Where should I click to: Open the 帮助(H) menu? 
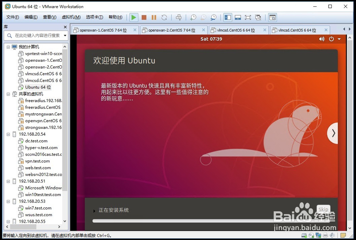(115, 17)
